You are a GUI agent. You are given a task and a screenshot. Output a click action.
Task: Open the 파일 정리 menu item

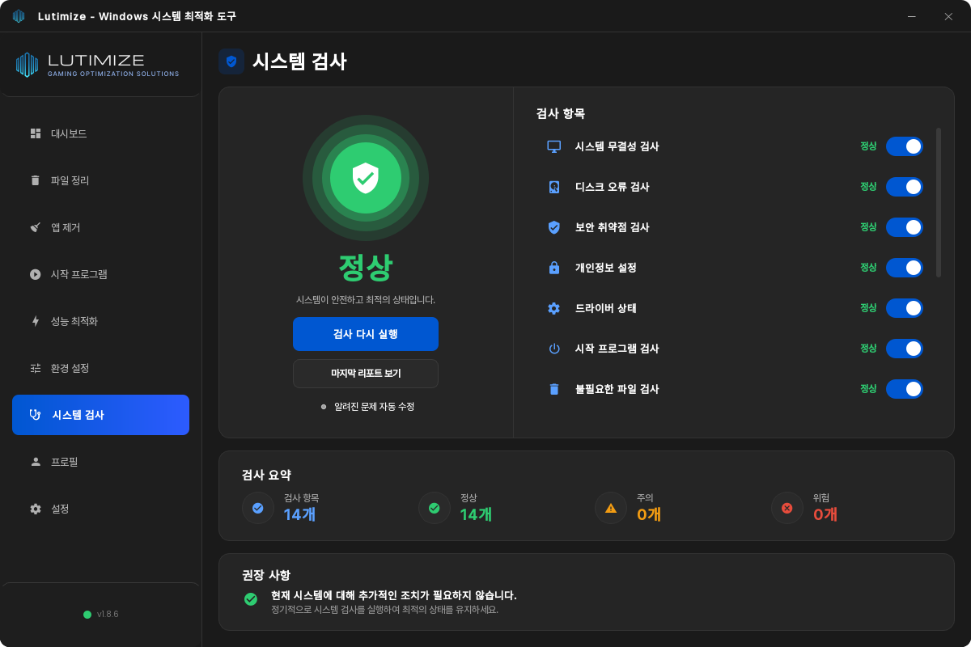pos(100,180)
